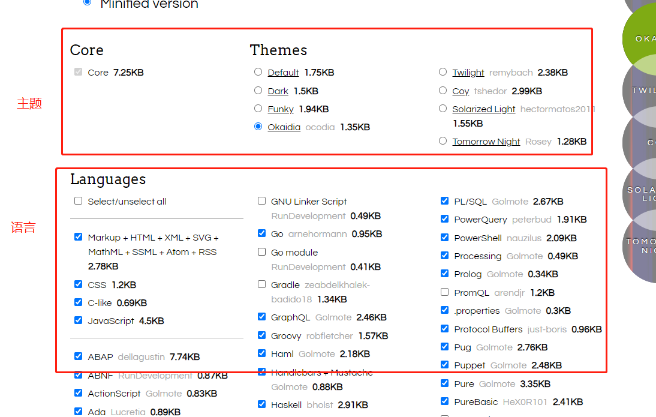
Task: Uncheck the ActionScript checkbox
Action: (x=78, y=393)
